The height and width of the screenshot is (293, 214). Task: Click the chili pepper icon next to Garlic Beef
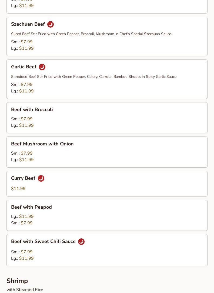click(42, 67)
